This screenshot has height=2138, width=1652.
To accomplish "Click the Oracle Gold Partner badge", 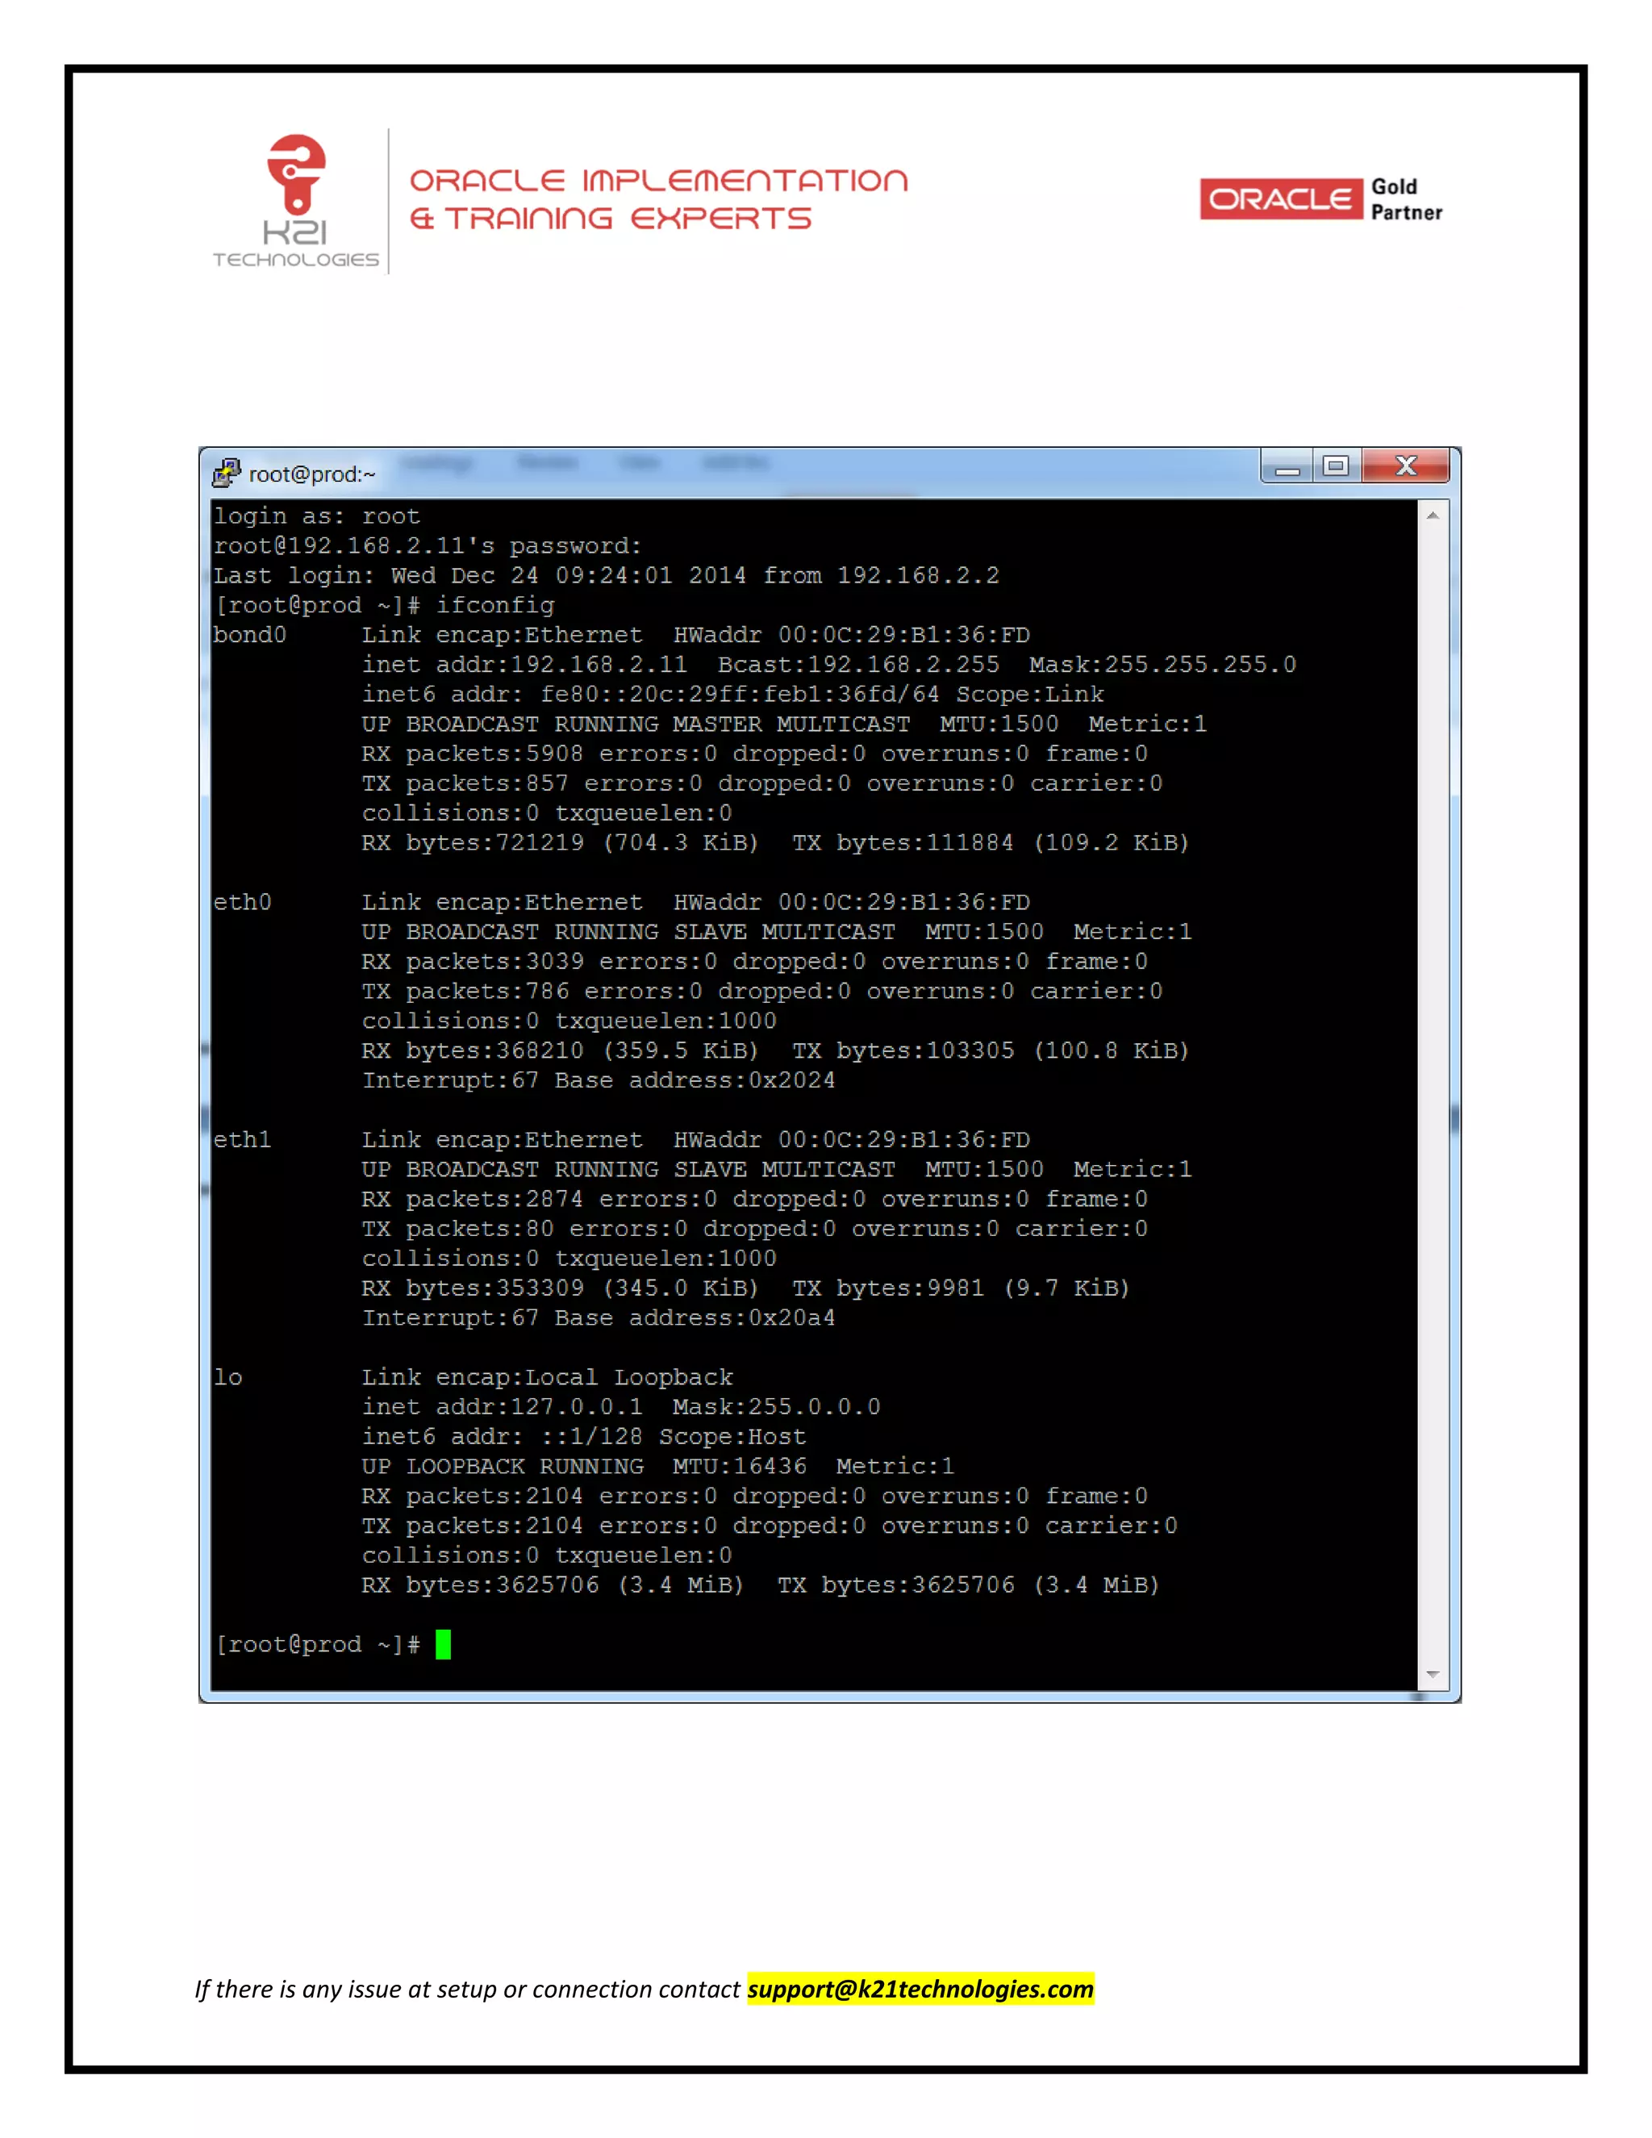I will pos(1321,200).
